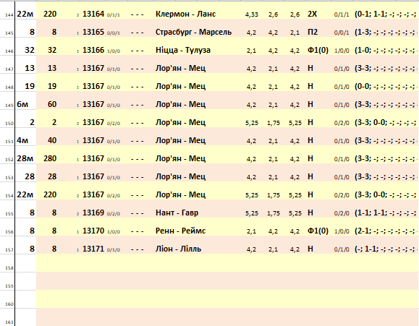419x326 pixels.
Task: Click the '22м' cell in row 154
Action: [x=25, y=194]
